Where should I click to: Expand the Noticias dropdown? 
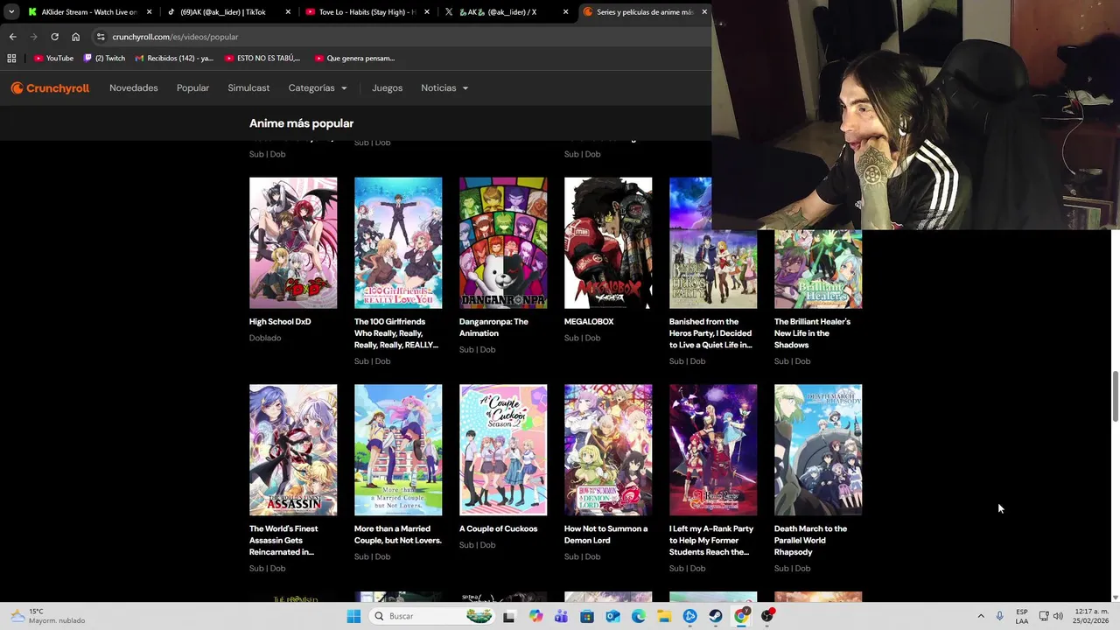(444, 87)
